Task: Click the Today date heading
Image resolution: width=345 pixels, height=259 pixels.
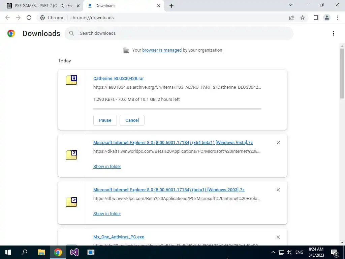Action: point(64,61)
